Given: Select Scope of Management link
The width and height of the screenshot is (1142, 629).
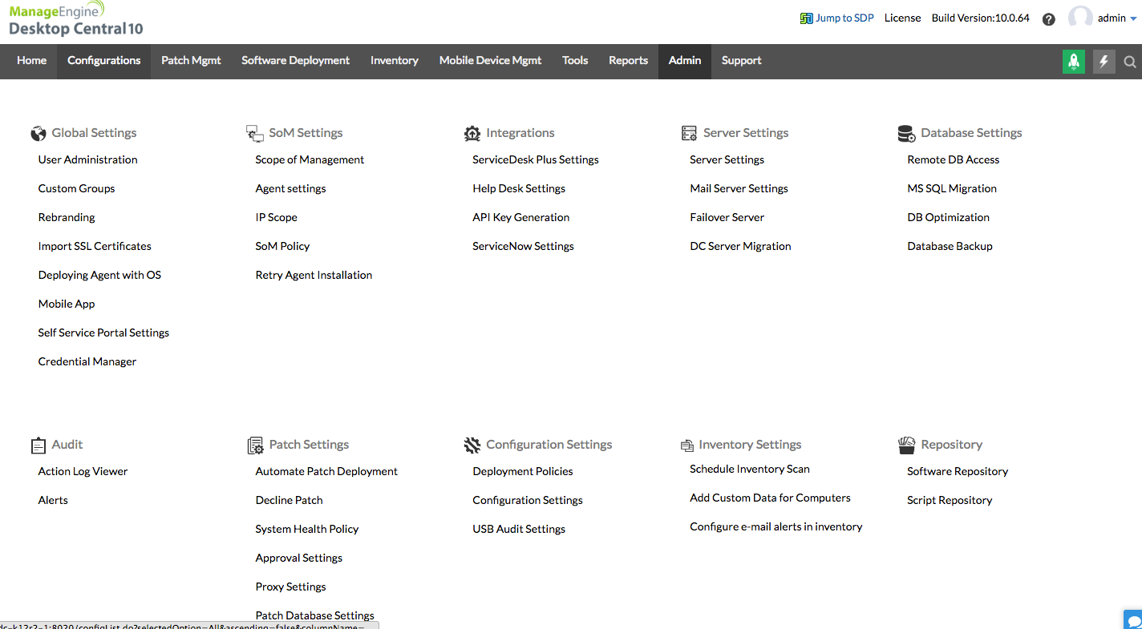Looking at the screenshot, I should (310, 159).
